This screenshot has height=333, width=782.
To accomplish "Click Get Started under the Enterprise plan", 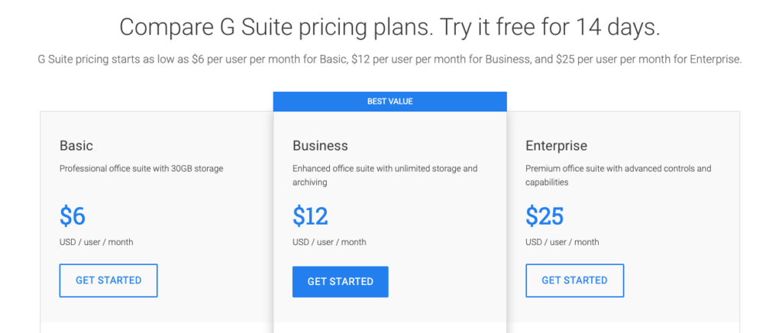I will (x=574, y=280).
